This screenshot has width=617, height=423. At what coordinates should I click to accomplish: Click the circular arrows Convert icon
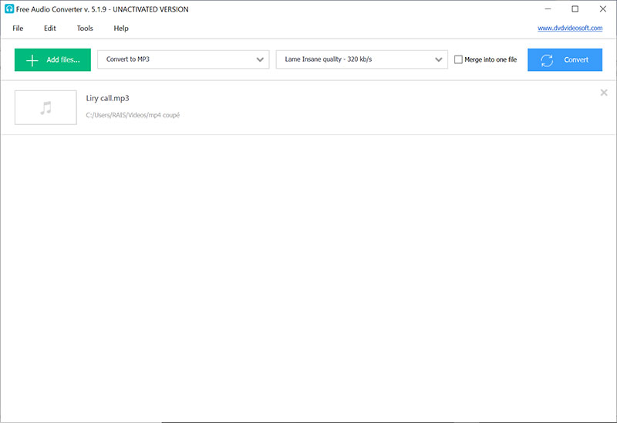tap(547, 60)
